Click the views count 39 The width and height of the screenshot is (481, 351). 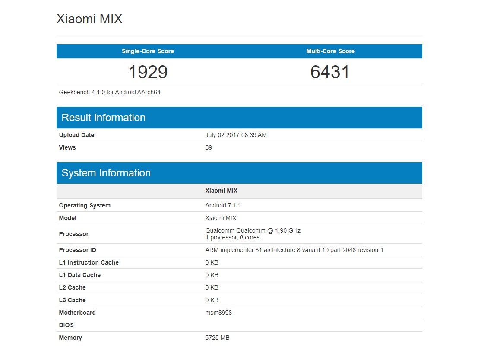[209, 148]
